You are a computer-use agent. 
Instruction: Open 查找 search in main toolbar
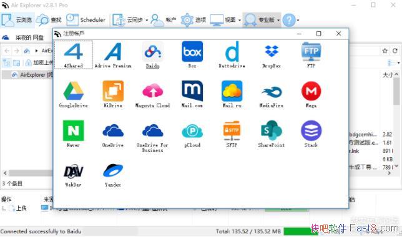click(49, 20)
